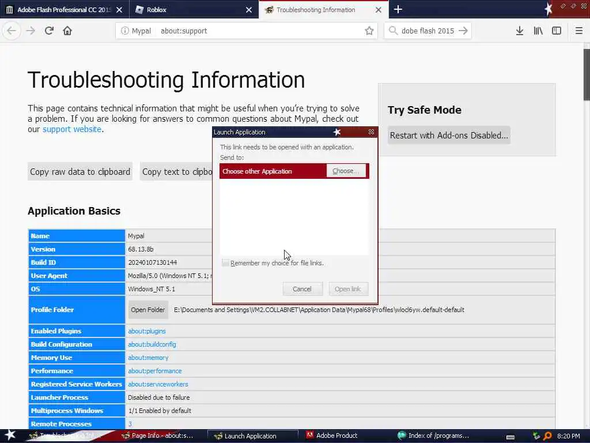Show site information icon in address bar
The image size is (590, 443).
coord(124,31)
